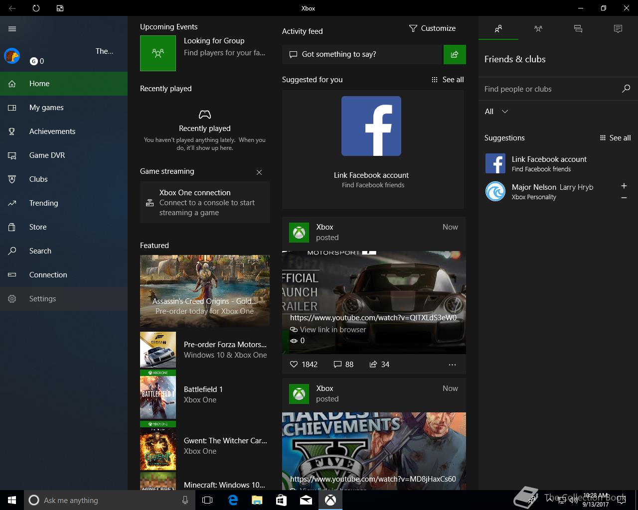Open Clubs from the sidebar

click(x=64, y=179)
